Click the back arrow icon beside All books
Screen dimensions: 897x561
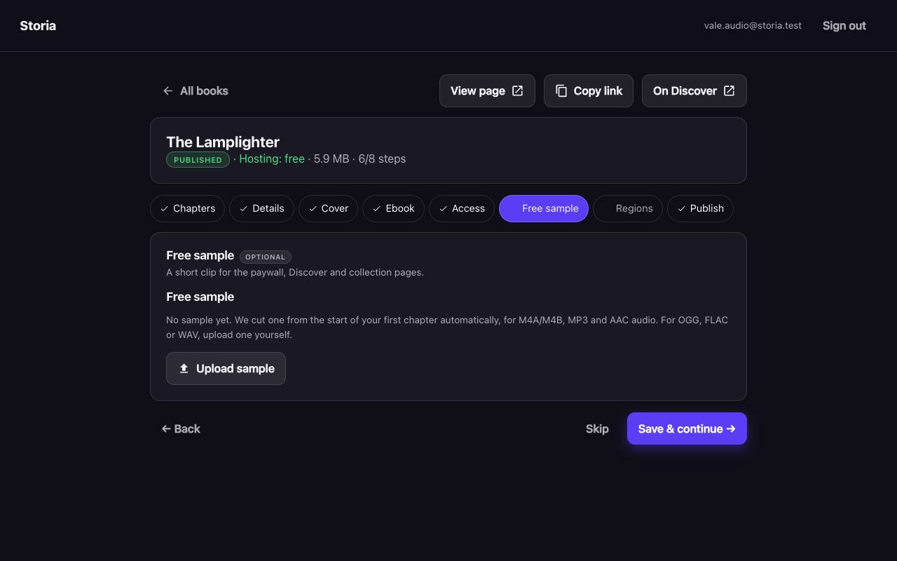167,90
